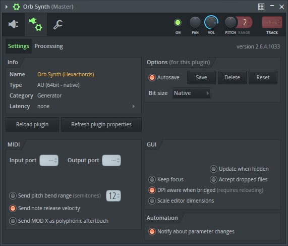288x246 pixels.
Task: Toggle the Autosave option
Action: (x=152, y=77)
